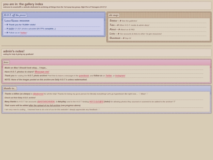Open the @HOTARCHIVE96 account link
Image resolution: width=213 pixels, height=160 pixels.
(46, 102)
